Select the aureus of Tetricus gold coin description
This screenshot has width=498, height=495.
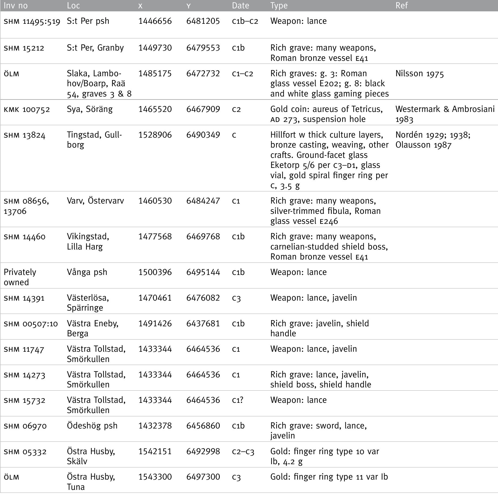point(326,114)
